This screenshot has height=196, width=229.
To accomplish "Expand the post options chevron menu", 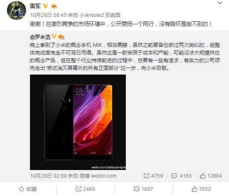I will tap(220, 3).
